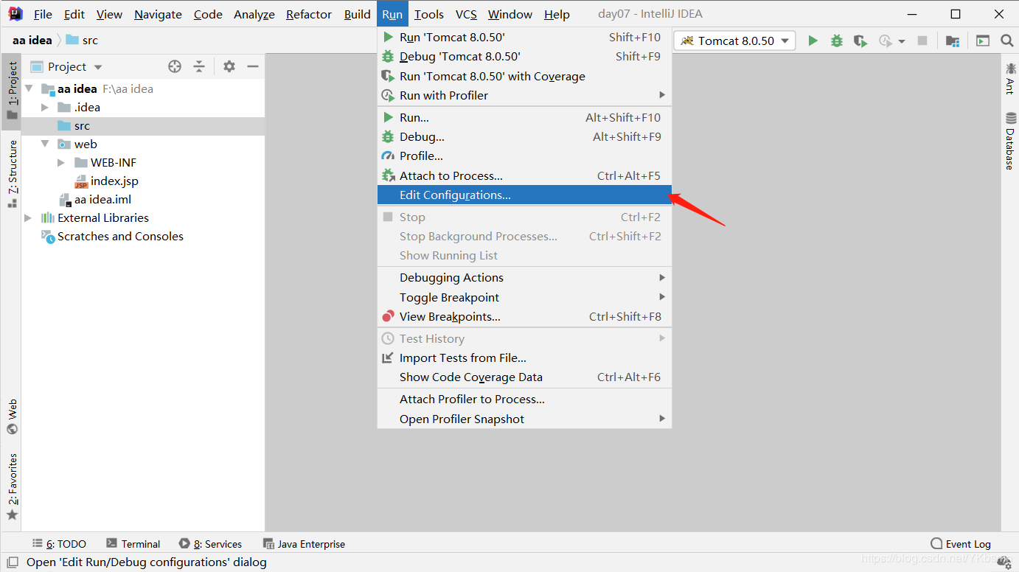Open Open Profiler Snapshot submenu
Viewport: 1019px width, 572px height.
tap(524, 419)
